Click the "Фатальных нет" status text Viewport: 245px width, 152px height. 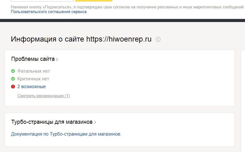point(33,71)
